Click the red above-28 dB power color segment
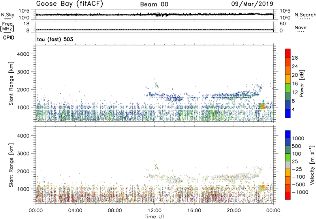 [x=288, y=53]
